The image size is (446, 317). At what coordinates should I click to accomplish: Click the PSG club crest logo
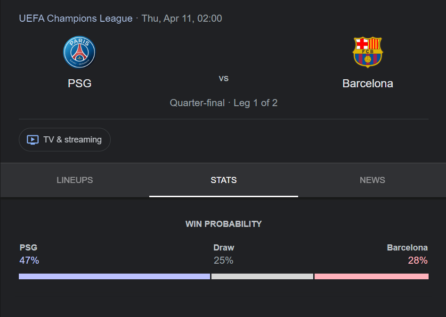[x=80, y=52]
